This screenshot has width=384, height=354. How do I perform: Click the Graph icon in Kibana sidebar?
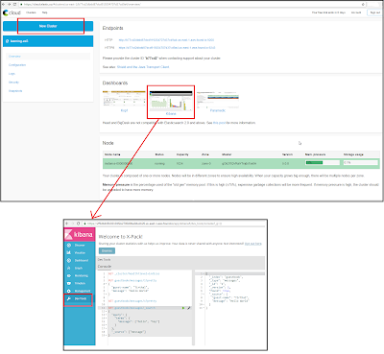point(68,268)
